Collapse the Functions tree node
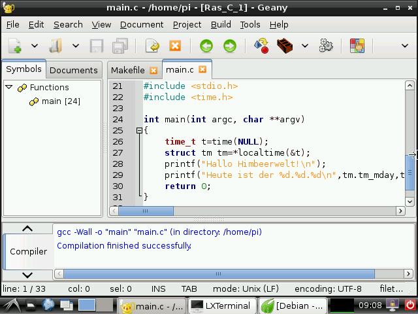Image resolution: width=418 pixels, height=314 pixels. [x=9, y=87]
